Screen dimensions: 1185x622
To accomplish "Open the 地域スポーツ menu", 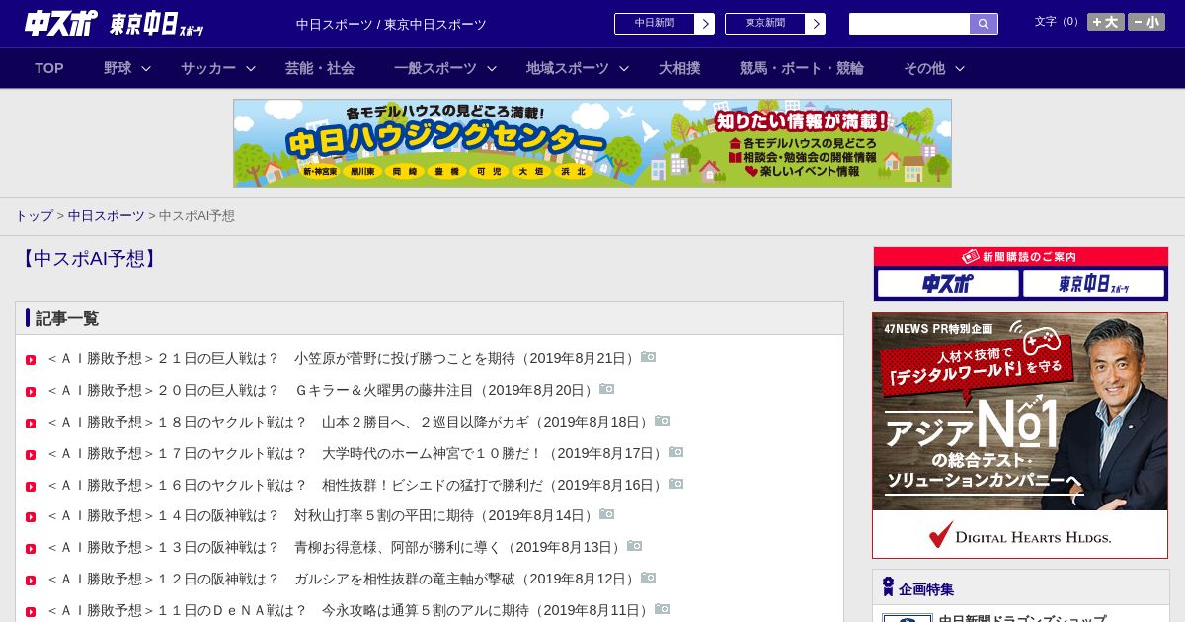I will (568, 68).
